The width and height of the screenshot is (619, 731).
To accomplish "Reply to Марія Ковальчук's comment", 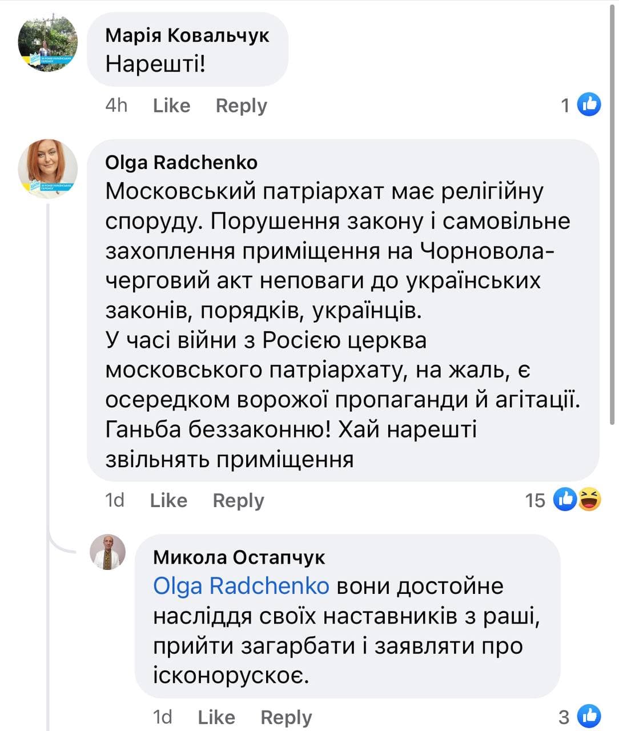I will pos(241,106).
